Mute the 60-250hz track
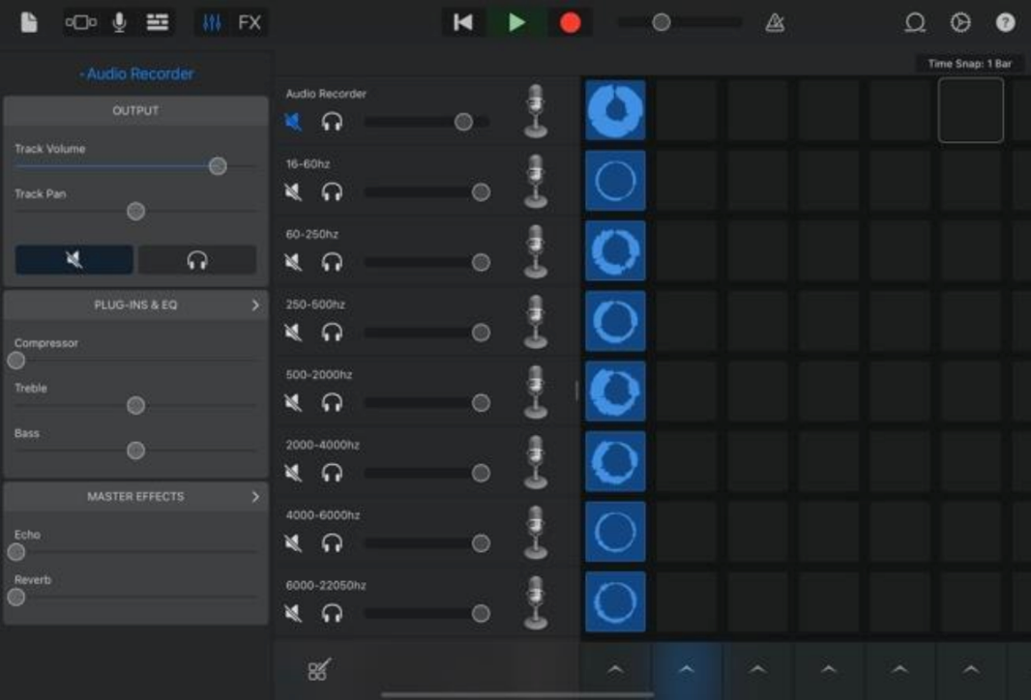Image resolution: width=1031 pixels, height=700 pixels. point(293,262)
